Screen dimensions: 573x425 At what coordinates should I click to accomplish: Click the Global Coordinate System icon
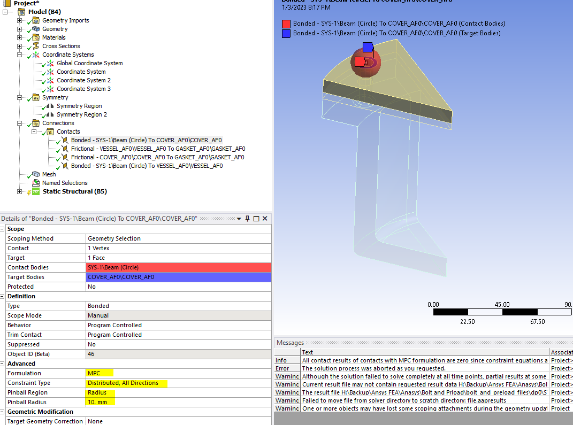coord(50,63)
